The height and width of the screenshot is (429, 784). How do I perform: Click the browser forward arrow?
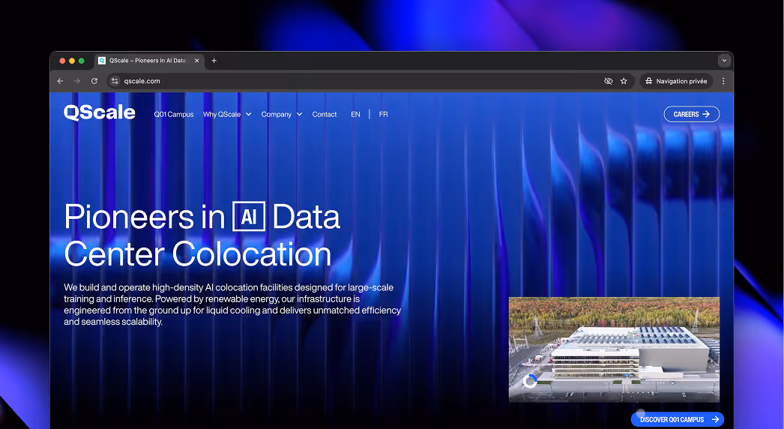click(77, 81)
